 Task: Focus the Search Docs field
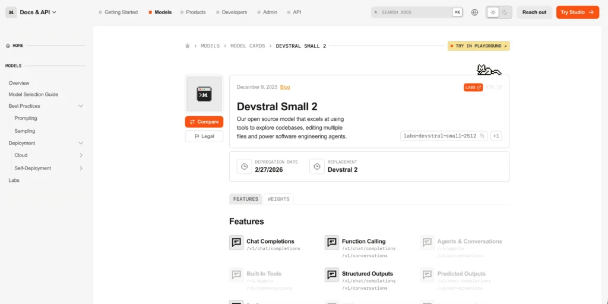(x=417, y=12)
